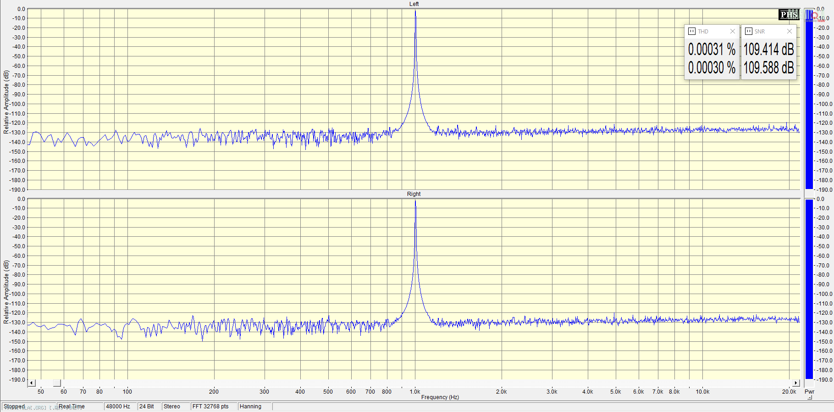The height and width of the screenshot is (412, 834).
Task: Click the frequency axis scrollbar thumb
Action: point(57,383)
